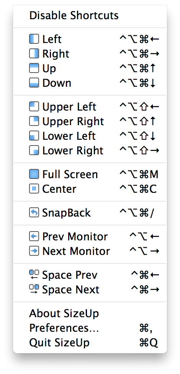Click the Space Prev icon
Viewport: 180px width, 374px height.
pyautogui.click(x=34, y=275)
